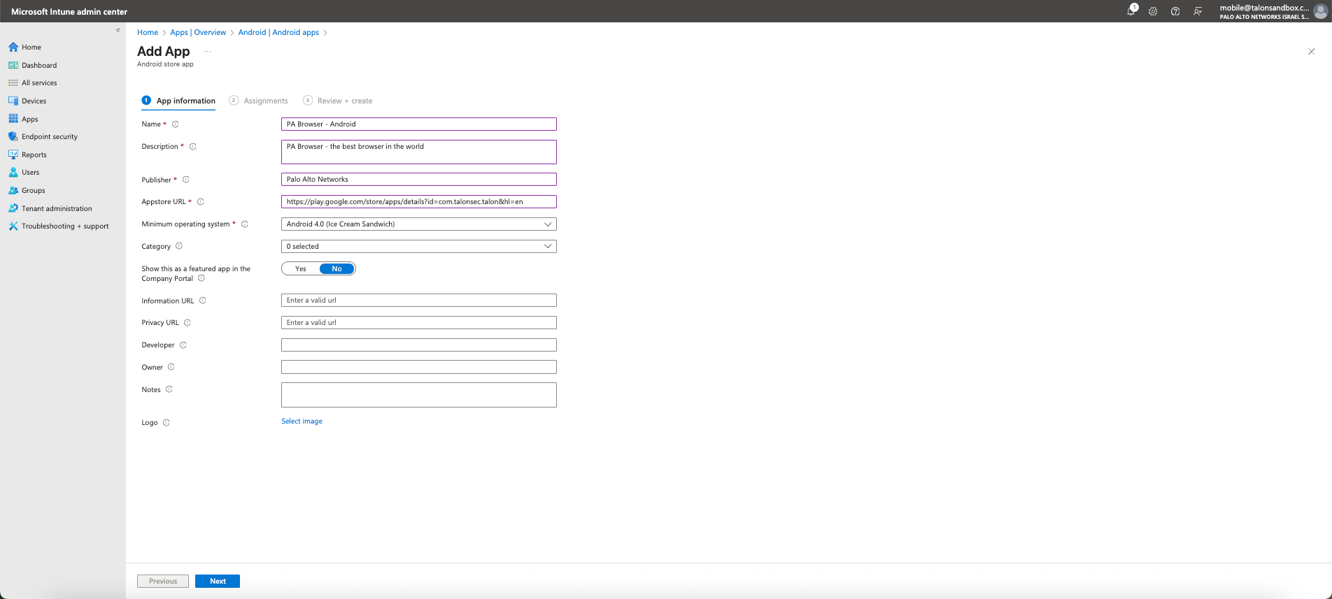Open the help question mark icon
The height and width of the screenshot is (599, 1332).
click(1175, 11)
